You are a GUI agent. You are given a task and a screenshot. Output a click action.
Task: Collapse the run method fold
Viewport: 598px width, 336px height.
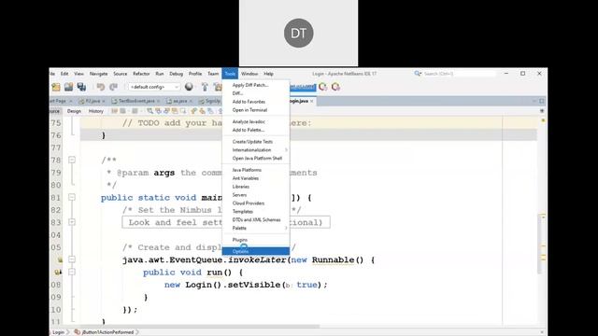coord(72,272)
